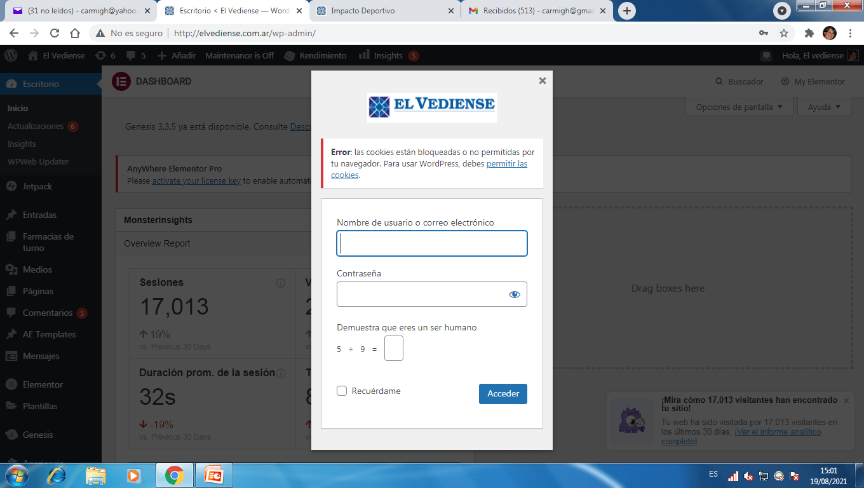Open Hola, El vediense profile menu

tap(820, 55)
